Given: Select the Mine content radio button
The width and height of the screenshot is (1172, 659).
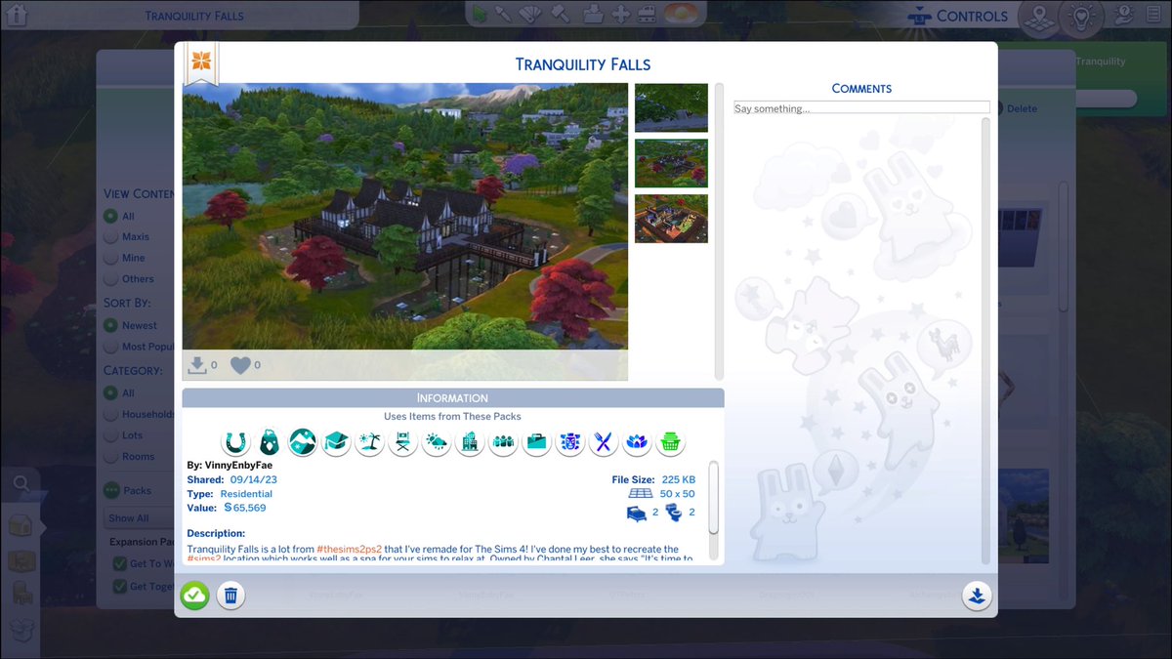Looking at the screenshot, I should [111, 258].
